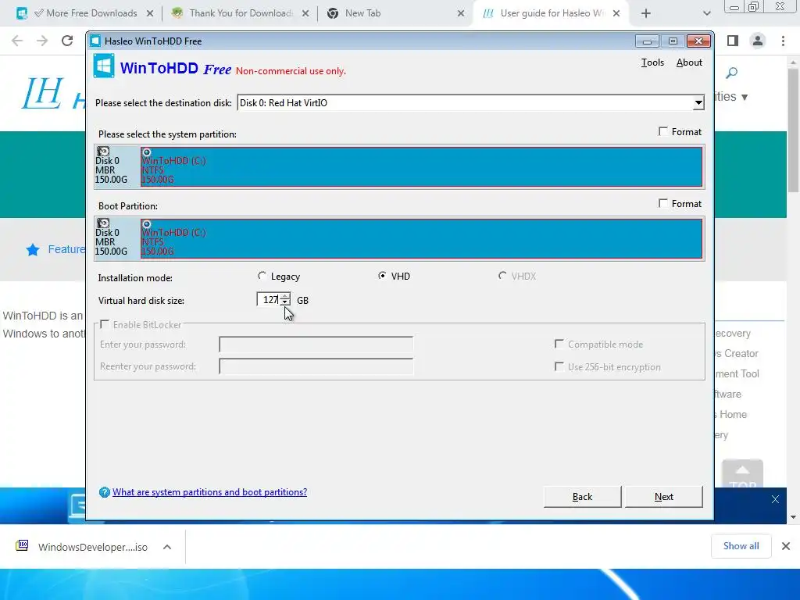Close the More Free Downloads tab
This screenshot has width=800, height=600.
pyautogui.click(x=150, y=14)
